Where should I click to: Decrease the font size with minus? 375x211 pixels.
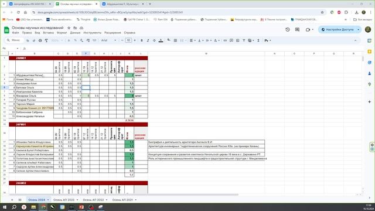(x=122, y=40)
